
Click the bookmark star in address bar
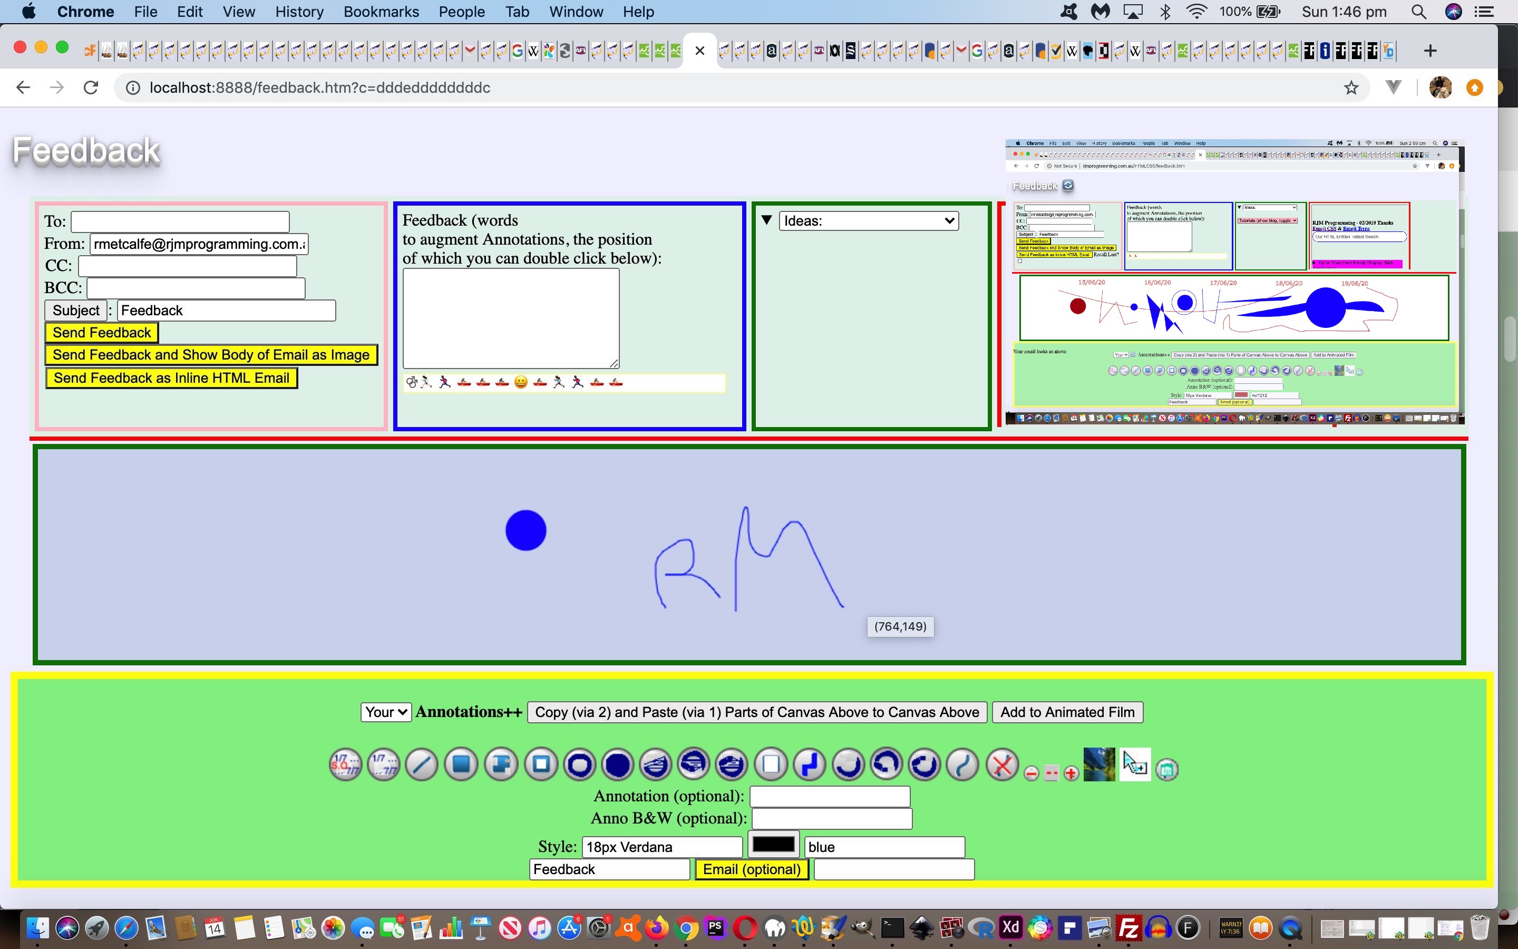click(x=1351, y=87)
